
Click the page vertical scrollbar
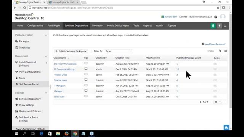tap(230, 61)
